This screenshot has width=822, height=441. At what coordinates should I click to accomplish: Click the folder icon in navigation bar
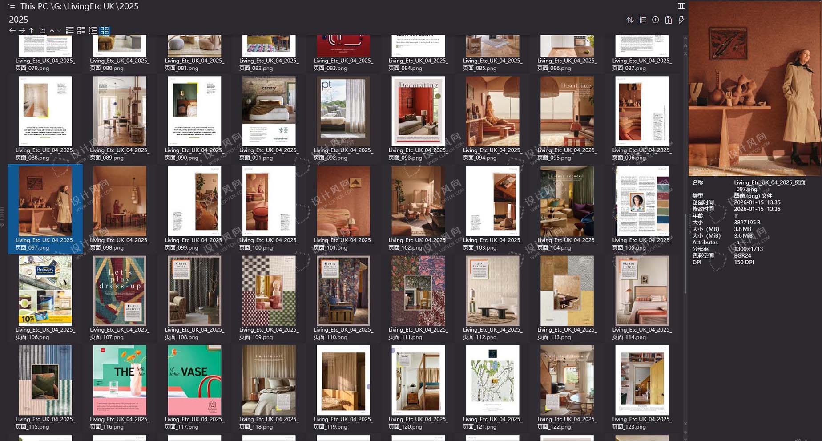point(42,31)
